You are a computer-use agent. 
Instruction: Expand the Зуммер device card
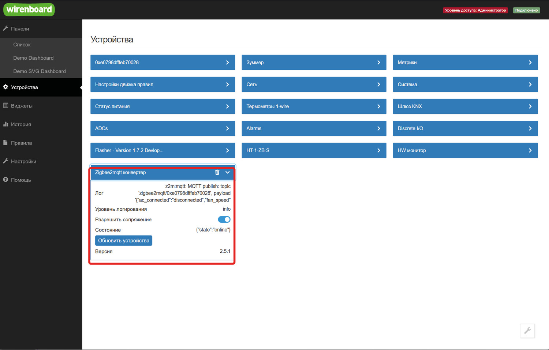314,63
